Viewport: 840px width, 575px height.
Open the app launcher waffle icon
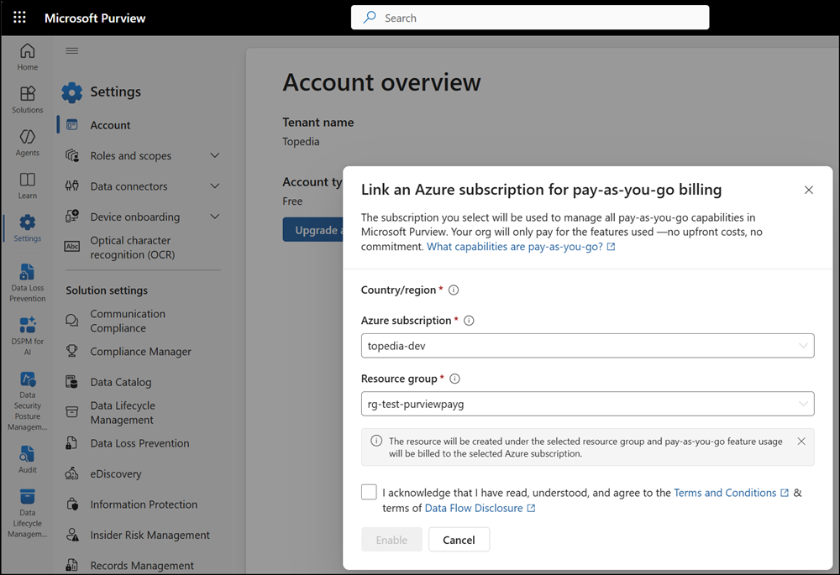point(19,18)
